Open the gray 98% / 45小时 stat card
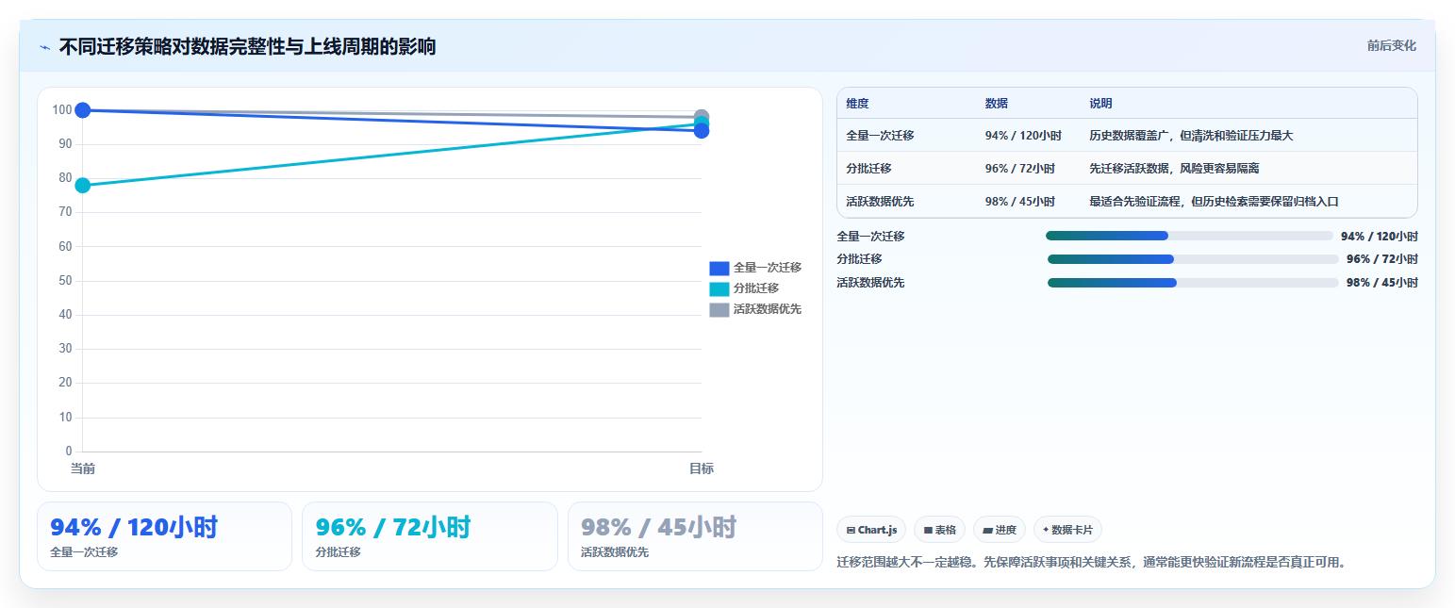The image size is (1455, 608). coord(695,536)
